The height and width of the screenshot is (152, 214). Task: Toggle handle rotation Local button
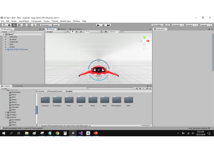coord(55,25)
